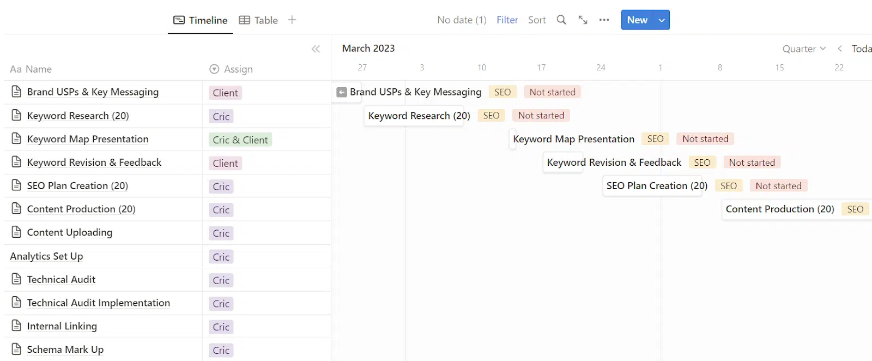
Task: Collapse the table sidebar with double chevron
Action: click(316, 49)
